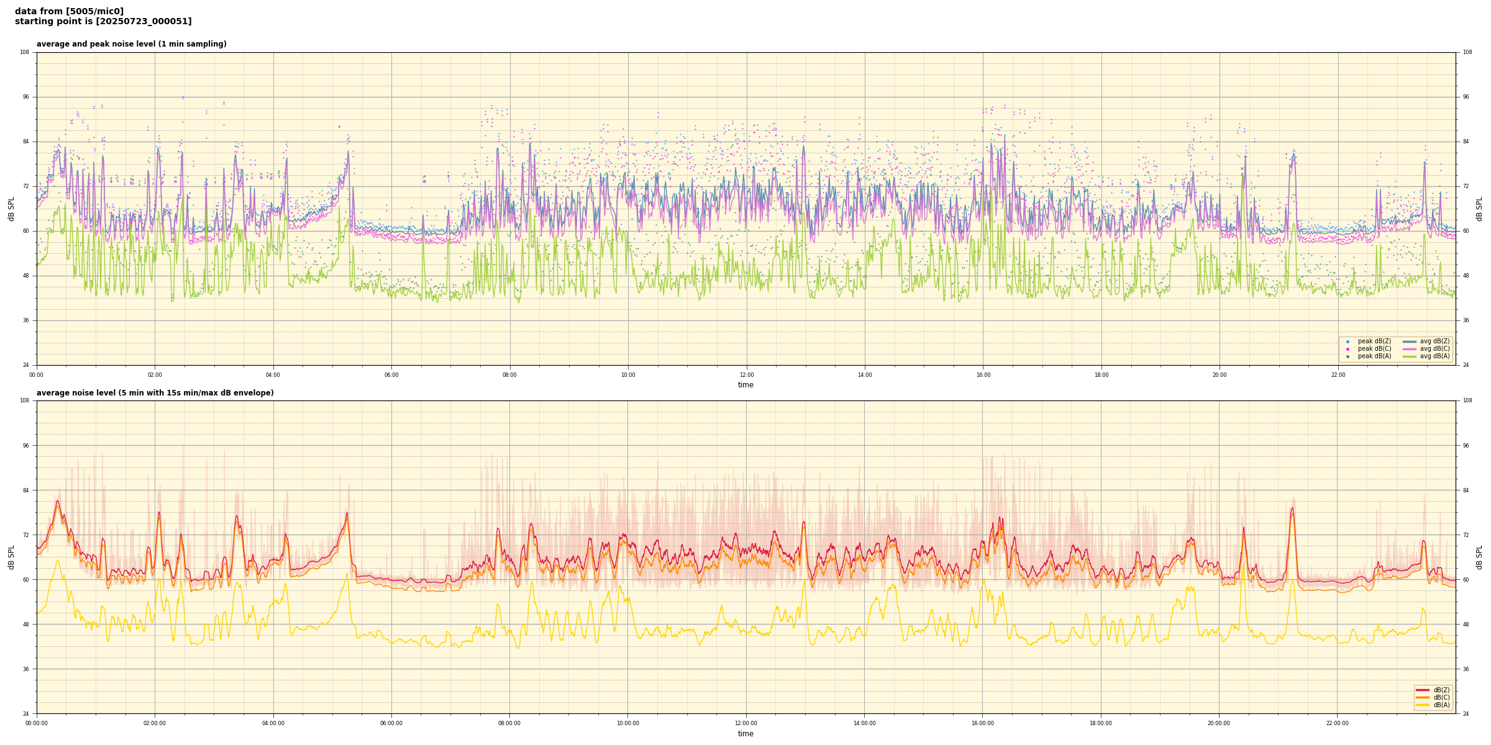Click the peak dB(Z) legend marker

coord(1347,341)
